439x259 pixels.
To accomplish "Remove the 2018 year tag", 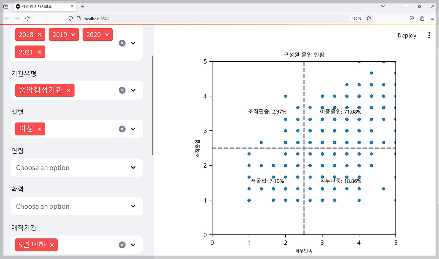I will coord(39,35).
